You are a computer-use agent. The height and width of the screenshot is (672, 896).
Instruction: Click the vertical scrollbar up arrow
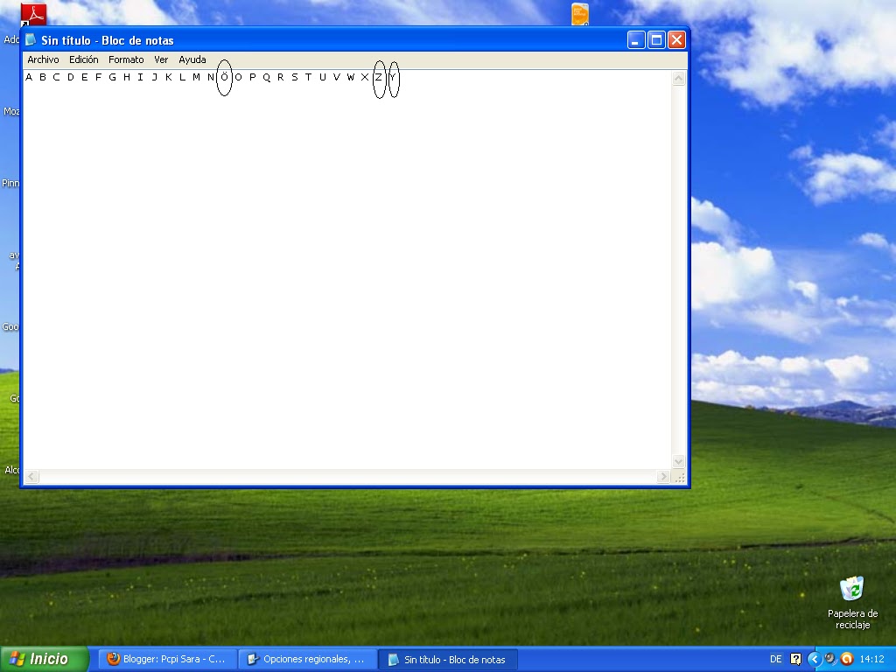678,78
